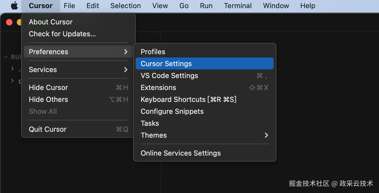The height and width of the screenshot is (193, 379).
Task: Open the Selection menu in menu bar
Action: coord(125,6)
